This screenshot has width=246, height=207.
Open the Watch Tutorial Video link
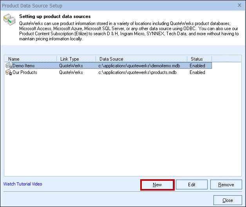tap(23, 184)
